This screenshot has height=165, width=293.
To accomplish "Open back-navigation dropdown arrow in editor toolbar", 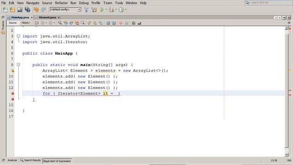I will [46, 23].
